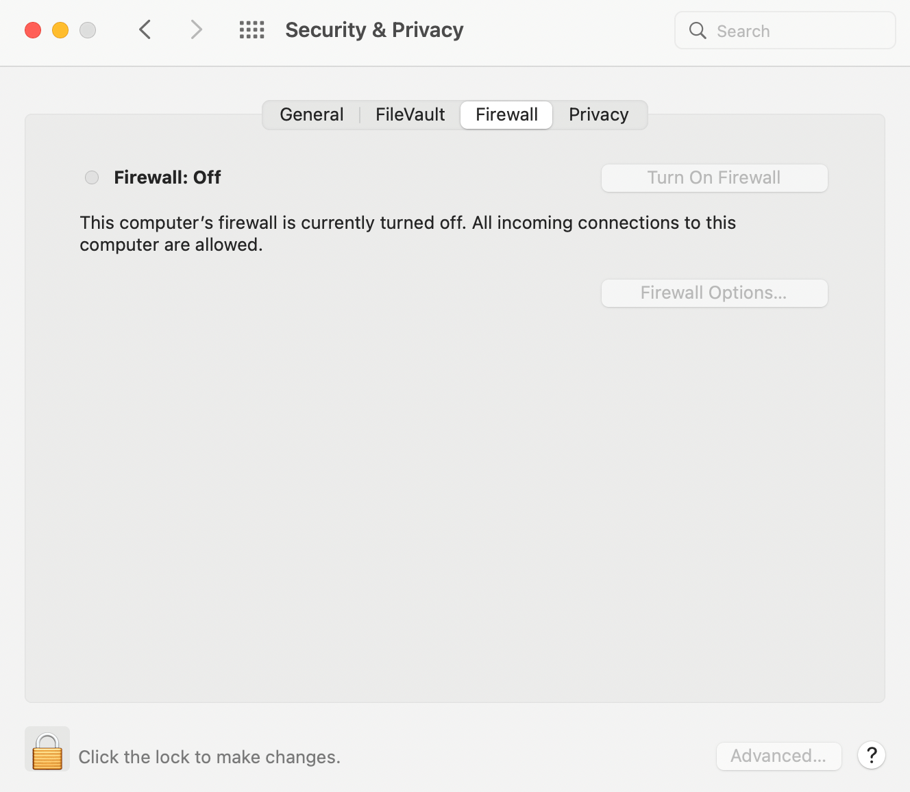Select the General tab

click(x=311, y=114)
